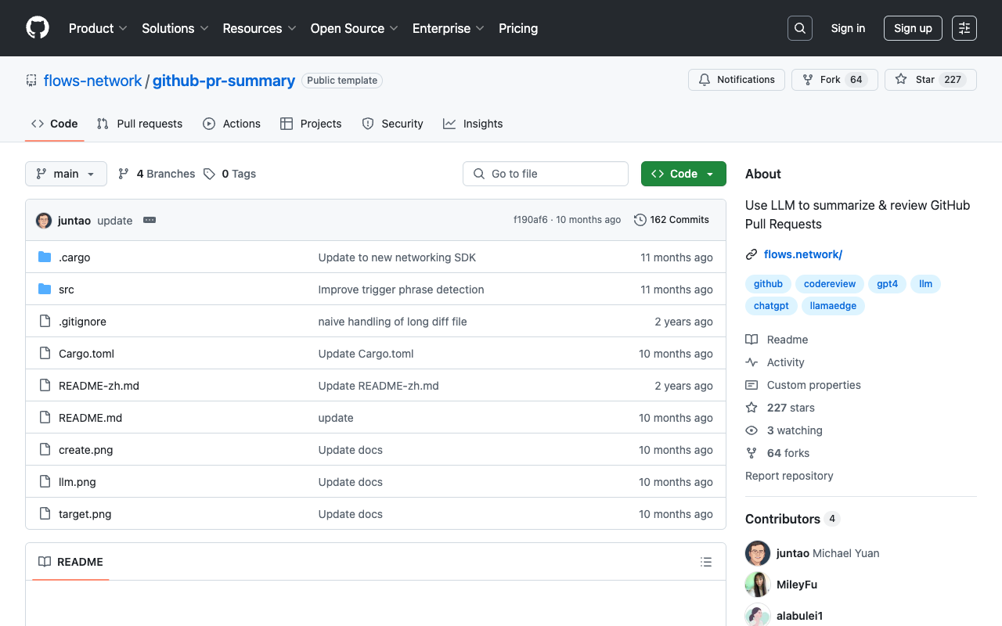Click the tag icon beside 0 Tags

pos(209,174)
